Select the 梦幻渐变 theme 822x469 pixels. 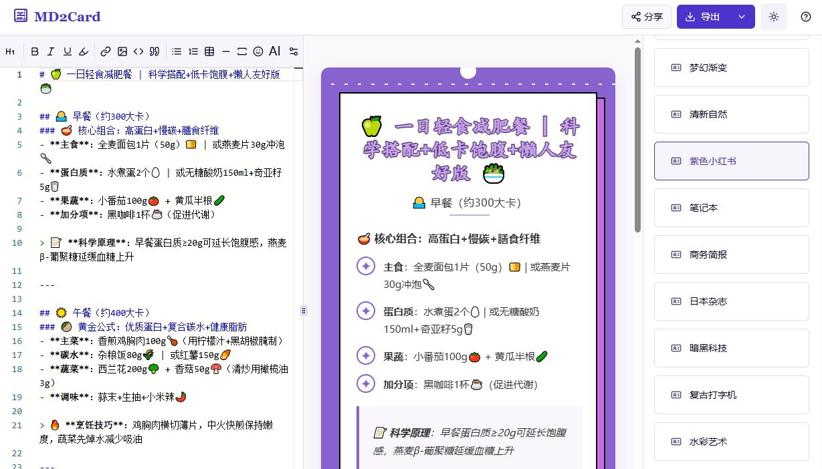(x=732, y=67)
